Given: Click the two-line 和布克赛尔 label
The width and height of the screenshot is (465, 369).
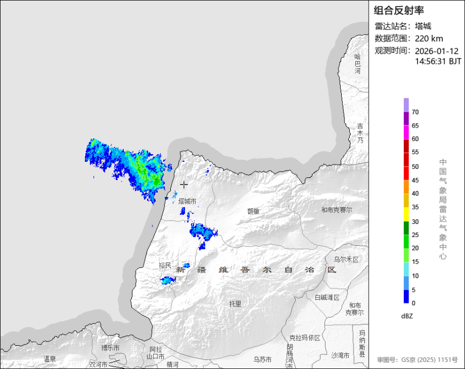Looking at the screenshot, I should pos(355,309).
